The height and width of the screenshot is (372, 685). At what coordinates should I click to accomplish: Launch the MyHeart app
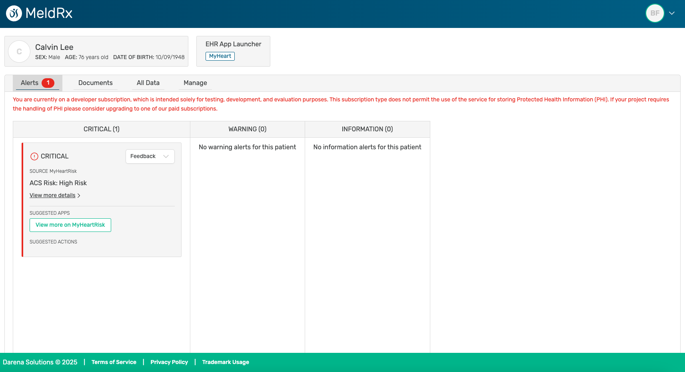click(x=220, y=56)
